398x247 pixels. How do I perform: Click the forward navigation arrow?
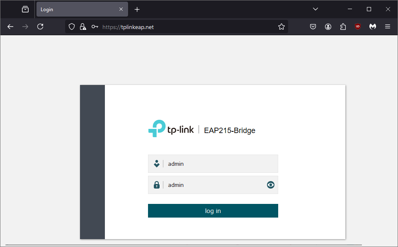pyautogui.click(x=25, y=27)
